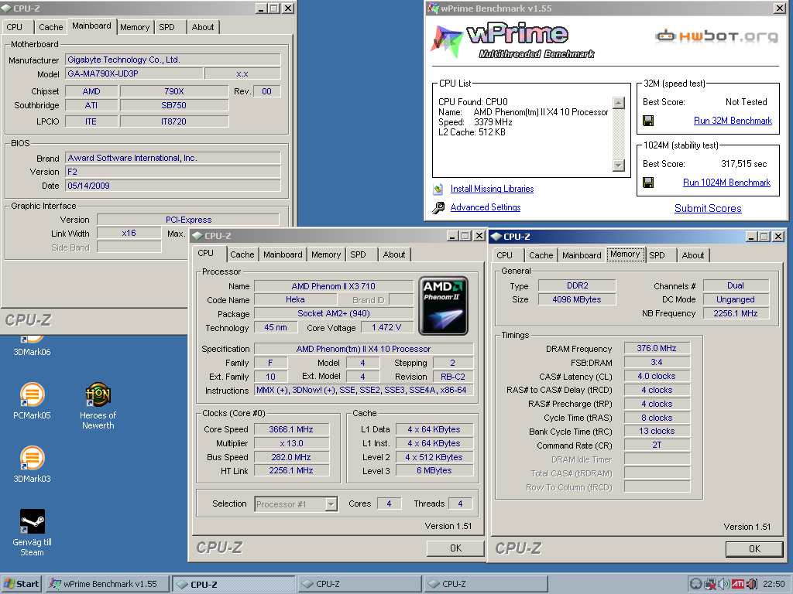Click the Run 32M Benchmark link
Image resolution: width=793 pixels, height=594 pixels.
click(x=733, y=121)
